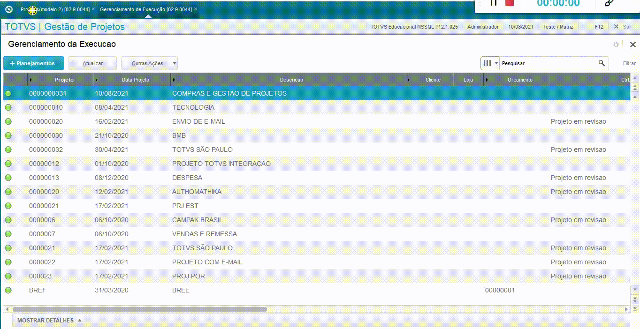
Task: Close the Gerenciamento de Execução tab
Action: click(196, 9)
